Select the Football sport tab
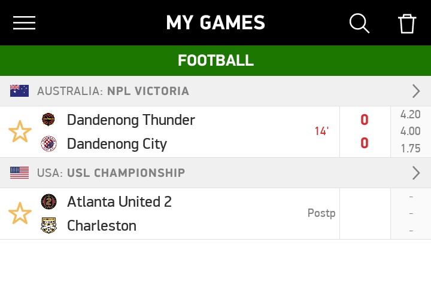Image resolution: width=431 pixels, height=288 pixels. point(215,60)
